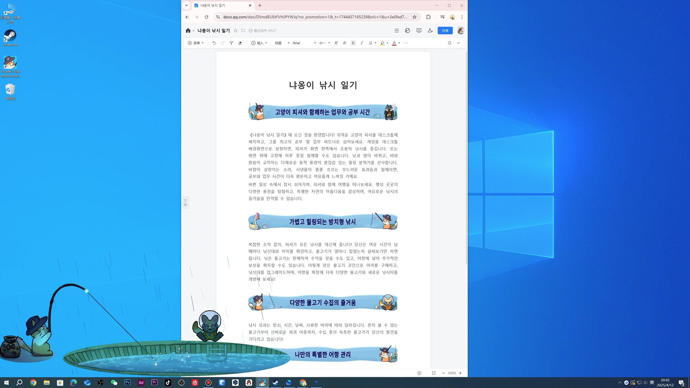Image resolution: width=690 pixels, height=388 pixels.
Task: Open the circular icon left of fullscreen
Action: point(419,373)
